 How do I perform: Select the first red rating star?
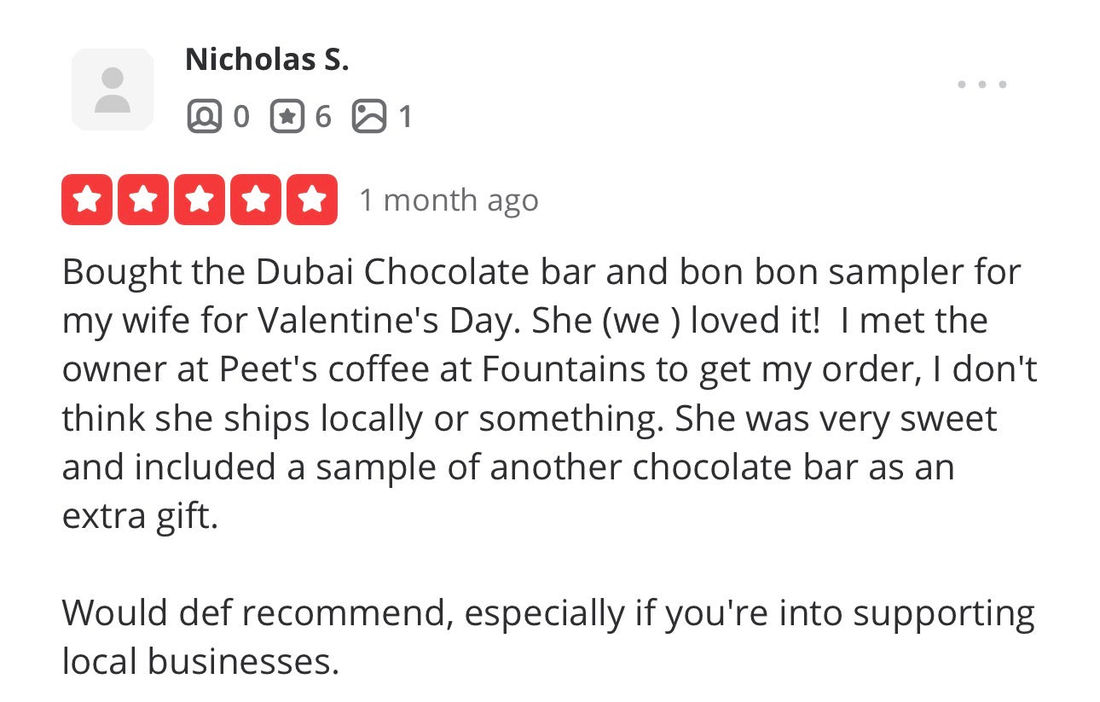click(x=85, y=199)
